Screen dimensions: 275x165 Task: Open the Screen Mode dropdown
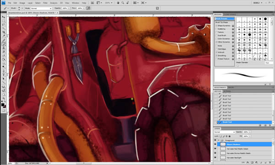[x=144, y=3]
